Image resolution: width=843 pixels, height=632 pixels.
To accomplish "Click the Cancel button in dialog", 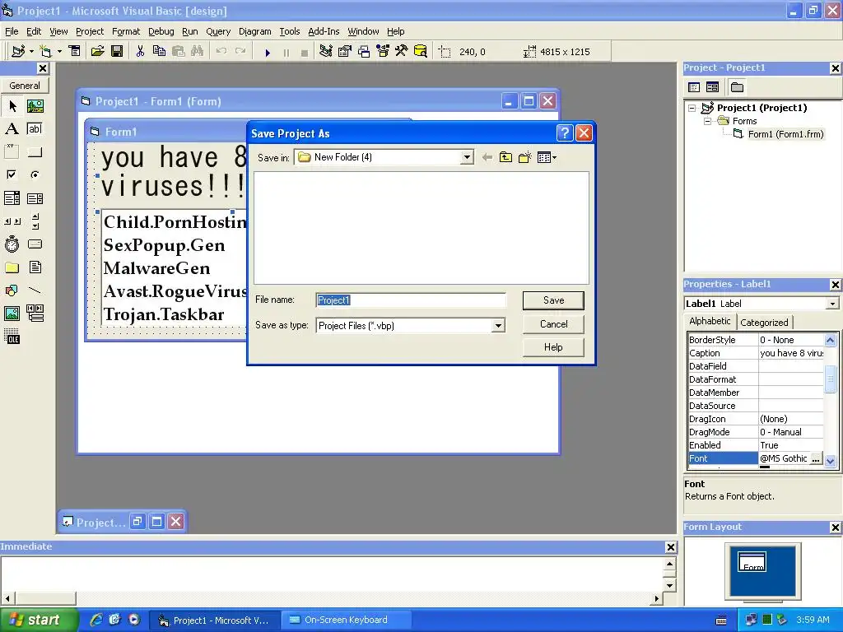I will click(553, 324).
